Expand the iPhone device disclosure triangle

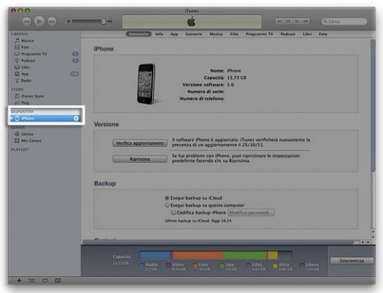pyautogui.click(x=11, y=118)
